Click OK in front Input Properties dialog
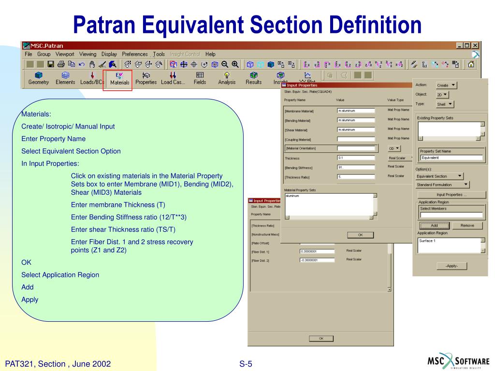 pyautogui.click(x=360, y=235)
